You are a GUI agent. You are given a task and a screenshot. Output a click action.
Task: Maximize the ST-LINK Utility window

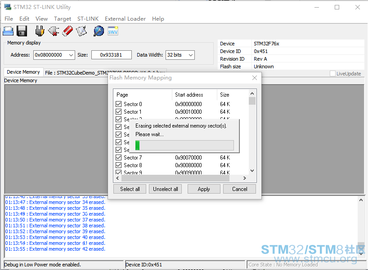point(337,7)
